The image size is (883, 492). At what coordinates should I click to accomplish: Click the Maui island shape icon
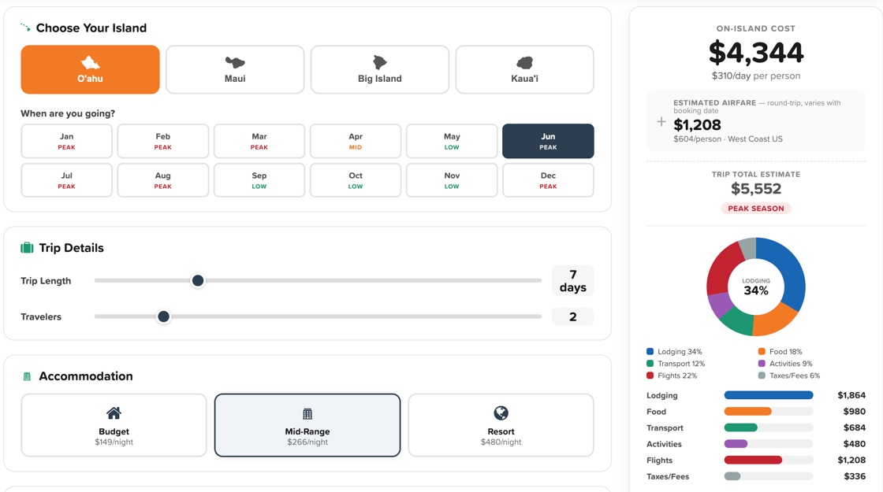235,62
